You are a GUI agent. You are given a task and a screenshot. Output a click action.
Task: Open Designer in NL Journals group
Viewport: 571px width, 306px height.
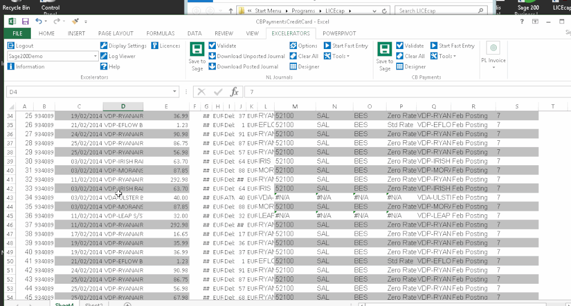(304, 67)
